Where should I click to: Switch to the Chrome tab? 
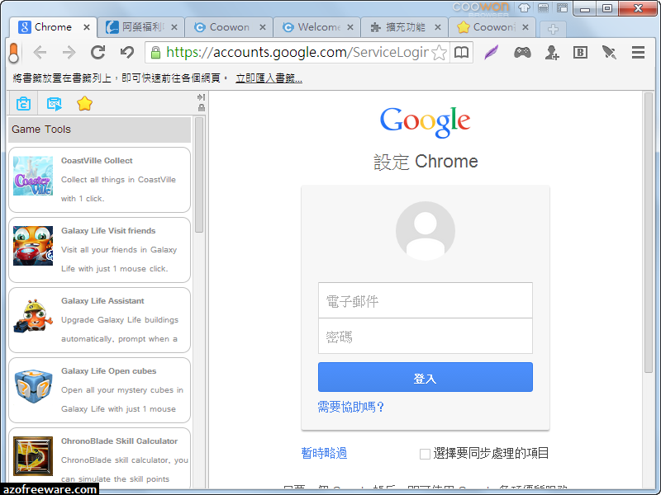click(53, 27)
